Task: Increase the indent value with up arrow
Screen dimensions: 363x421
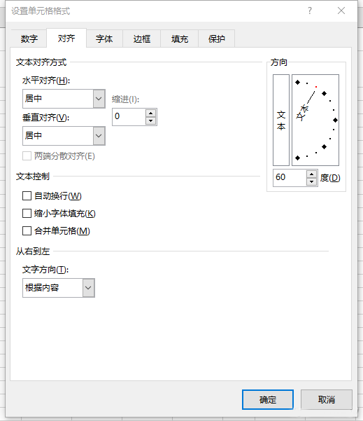Action: pos(150,113)
